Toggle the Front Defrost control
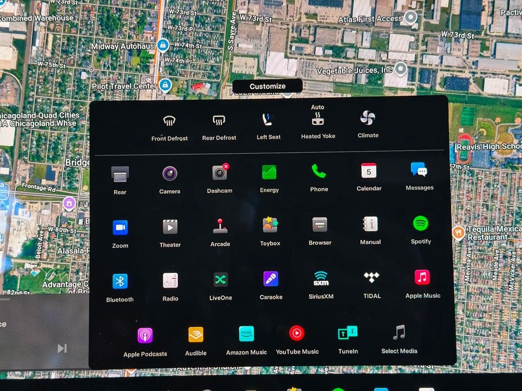The image size is (522, 391). click(x=169, y=121)
